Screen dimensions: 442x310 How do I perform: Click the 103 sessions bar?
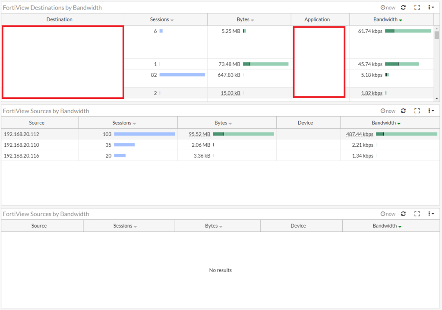[x=144, y=134]
